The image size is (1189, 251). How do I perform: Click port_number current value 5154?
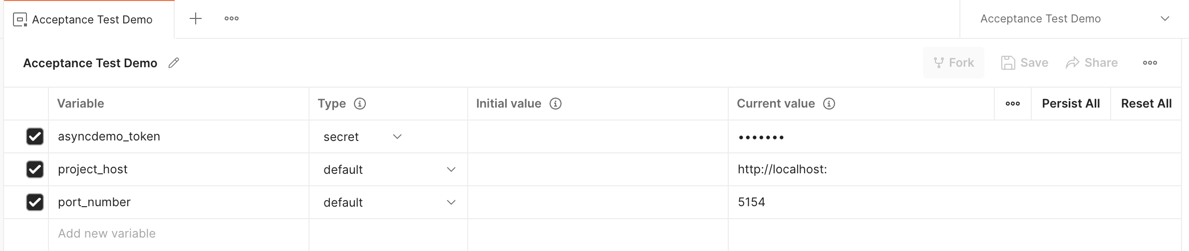click(x=751, y=202)
